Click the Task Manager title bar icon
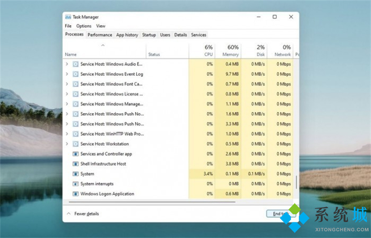This screenshot has height=238, width=371. 68,17
